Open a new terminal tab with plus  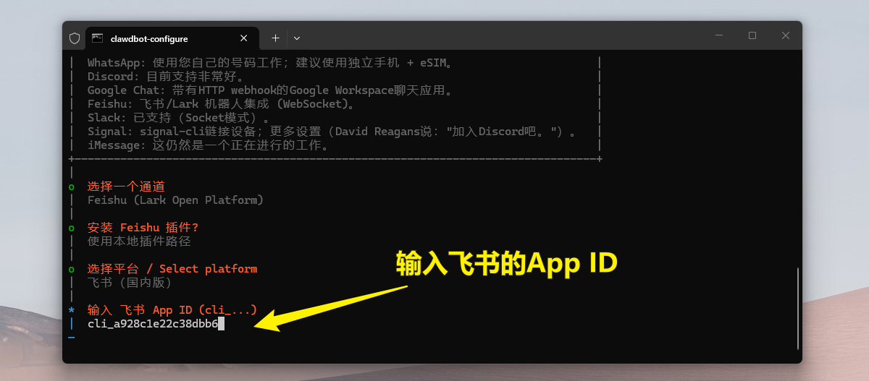(x=275, y=38)
